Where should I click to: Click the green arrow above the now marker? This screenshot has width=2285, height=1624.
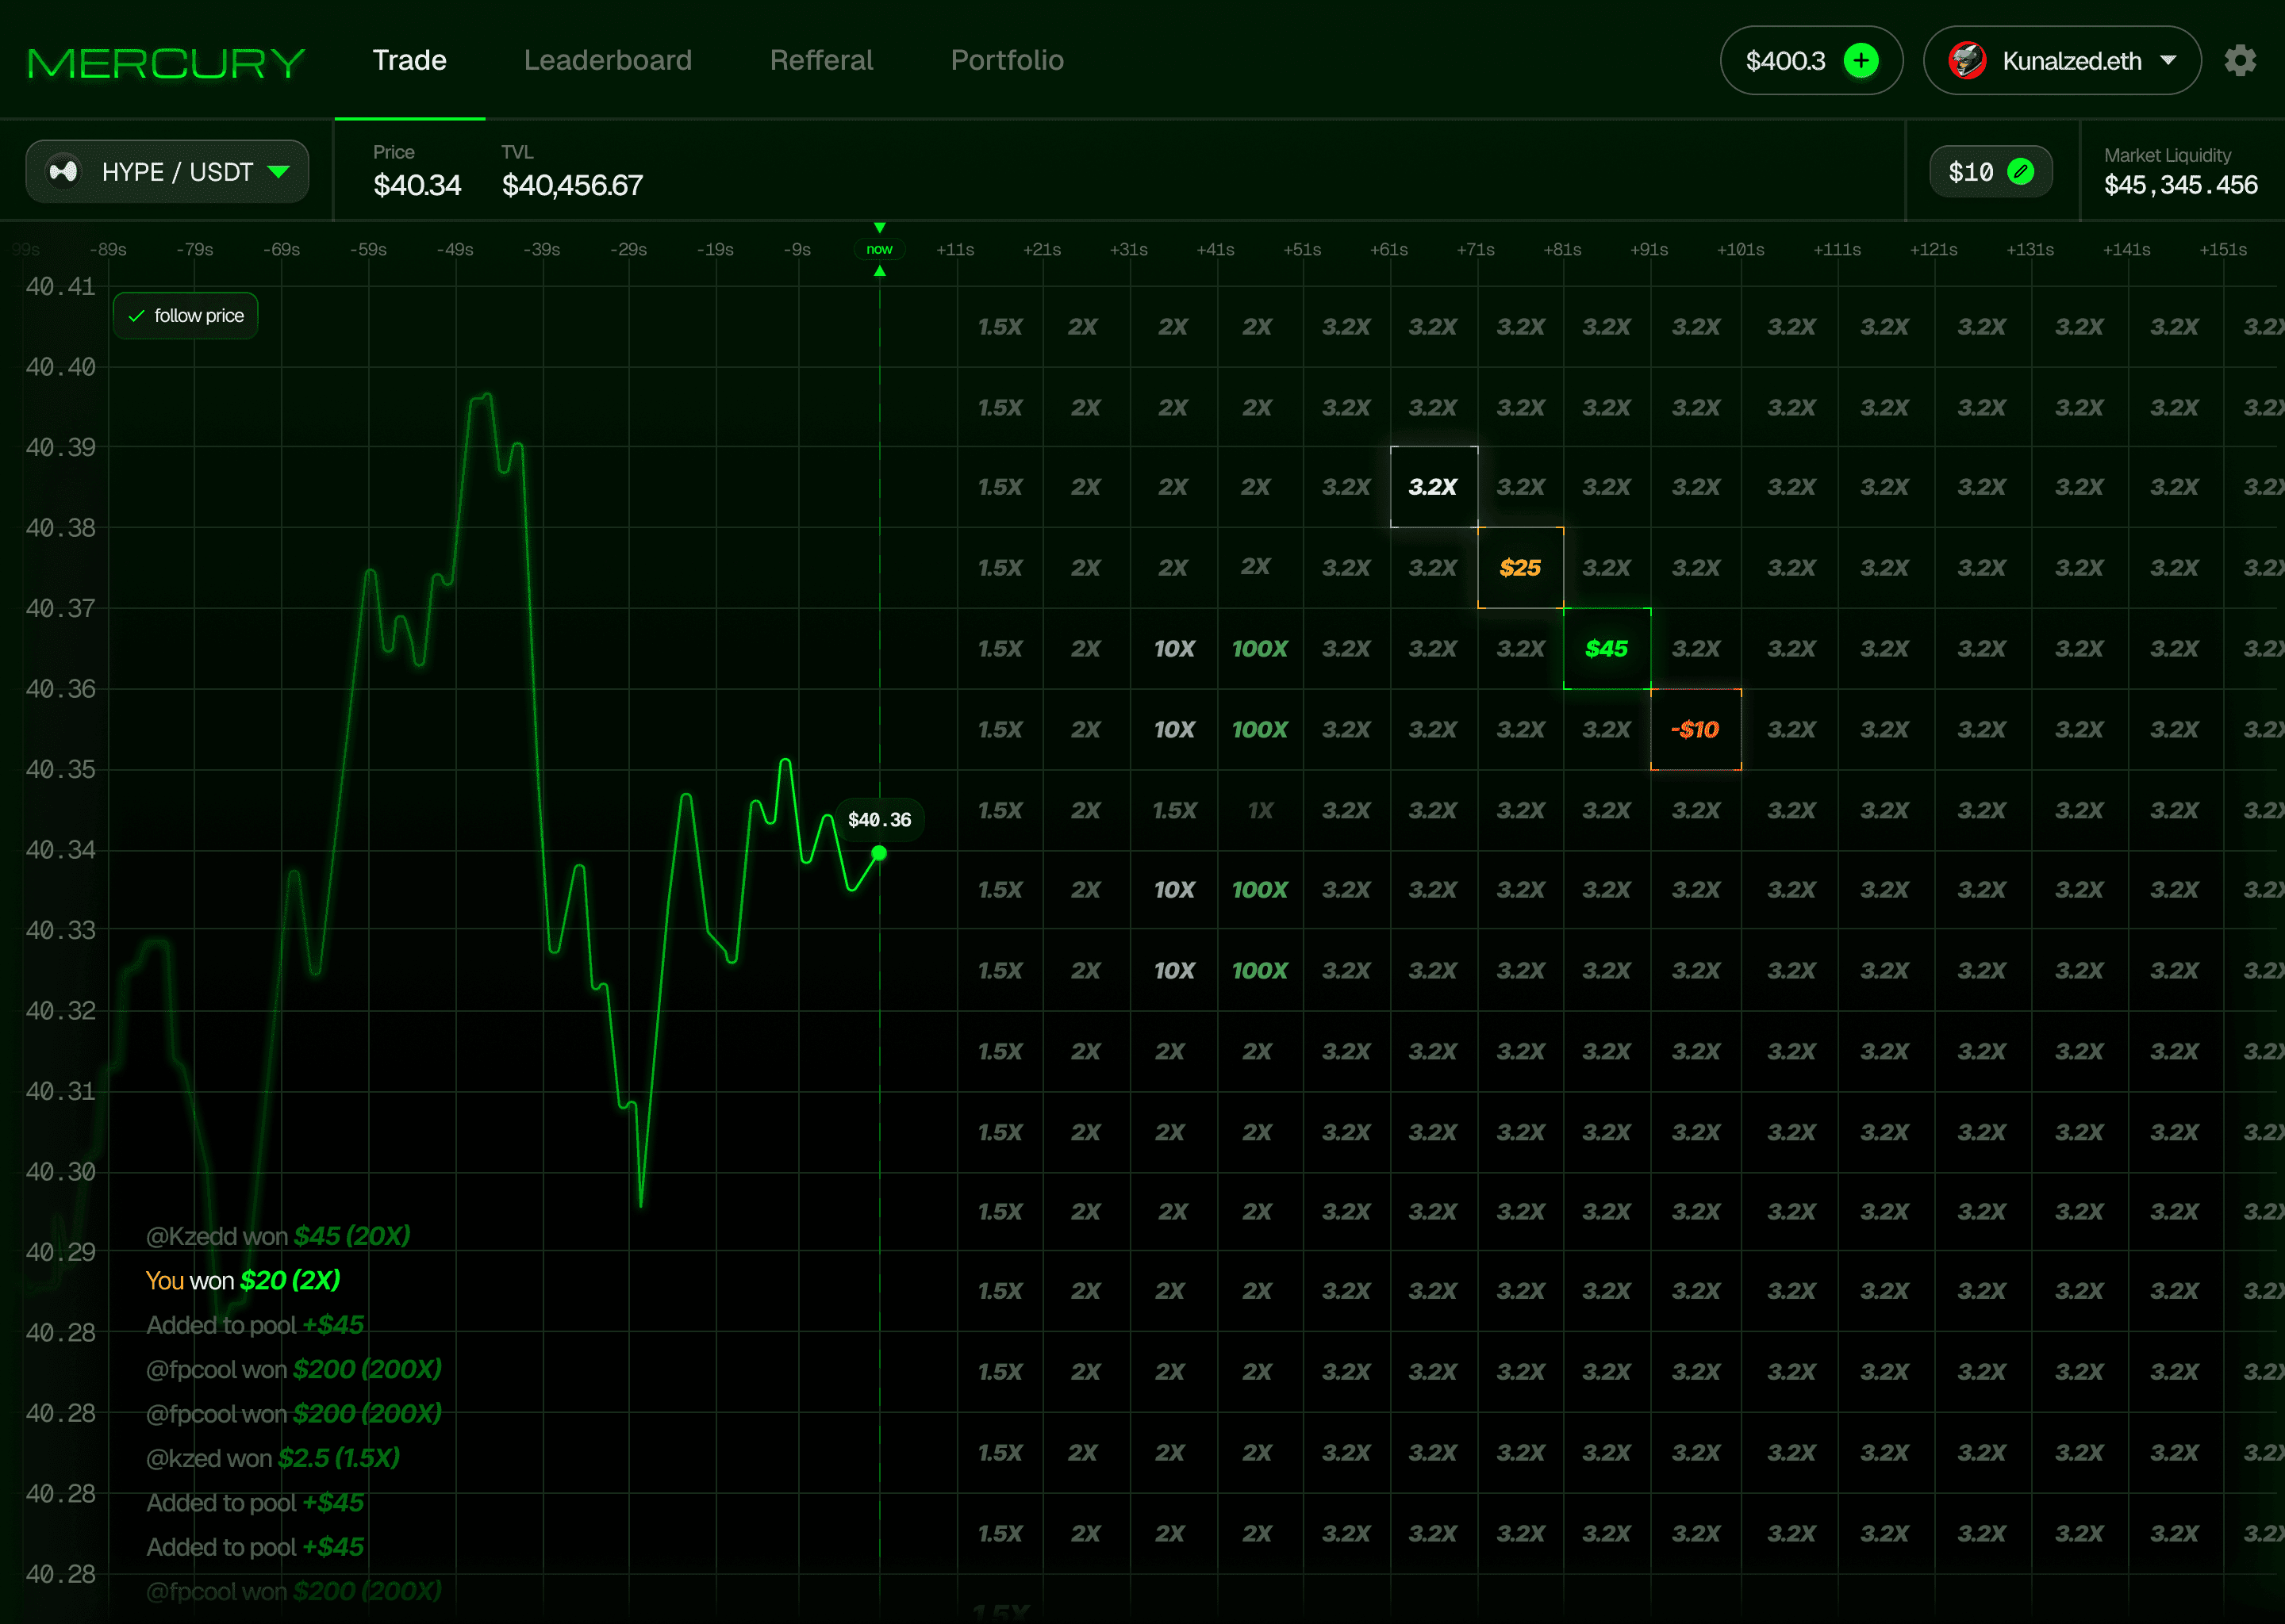879,228
